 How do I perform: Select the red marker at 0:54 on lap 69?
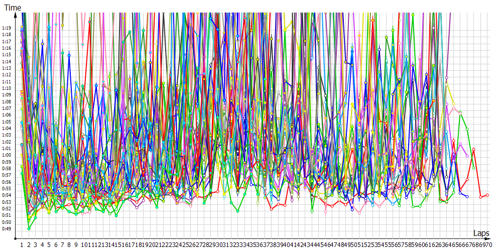480,197
